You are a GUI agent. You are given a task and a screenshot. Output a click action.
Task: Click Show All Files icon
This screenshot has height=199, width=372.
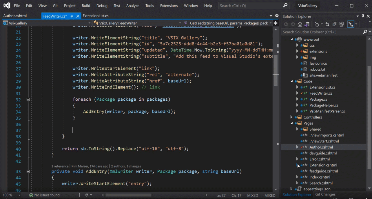coord(341,25)
